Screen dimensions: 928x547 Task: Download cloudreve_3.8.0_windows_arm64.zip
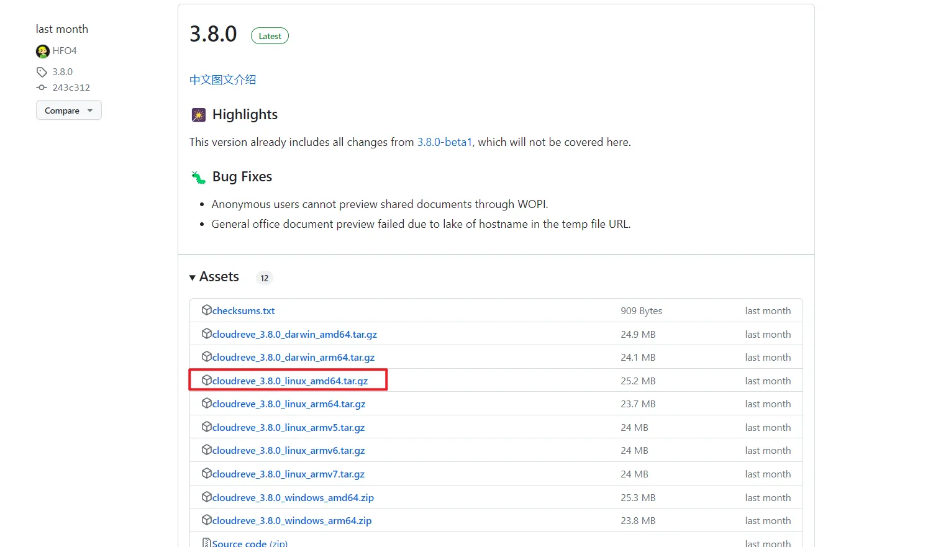point(292,521)
